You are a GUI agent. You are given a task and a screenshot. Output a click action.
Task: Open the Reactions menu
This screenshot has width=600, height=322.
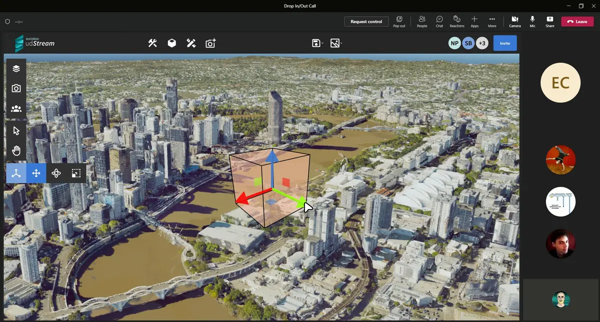tap(457, 21)
